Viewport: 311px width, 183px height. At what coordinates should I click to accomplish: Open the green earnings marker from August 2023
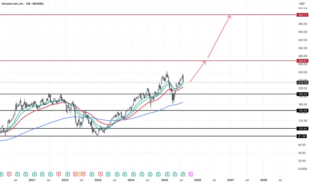tap(117, 174)
